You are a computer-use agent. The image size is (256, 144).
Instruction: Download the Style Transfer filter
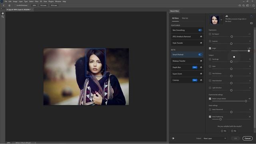pyautogui.click(x=201, y=43)
